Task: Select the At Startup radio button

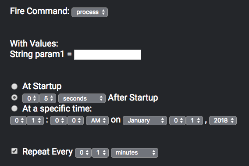Action: (14, 87)
